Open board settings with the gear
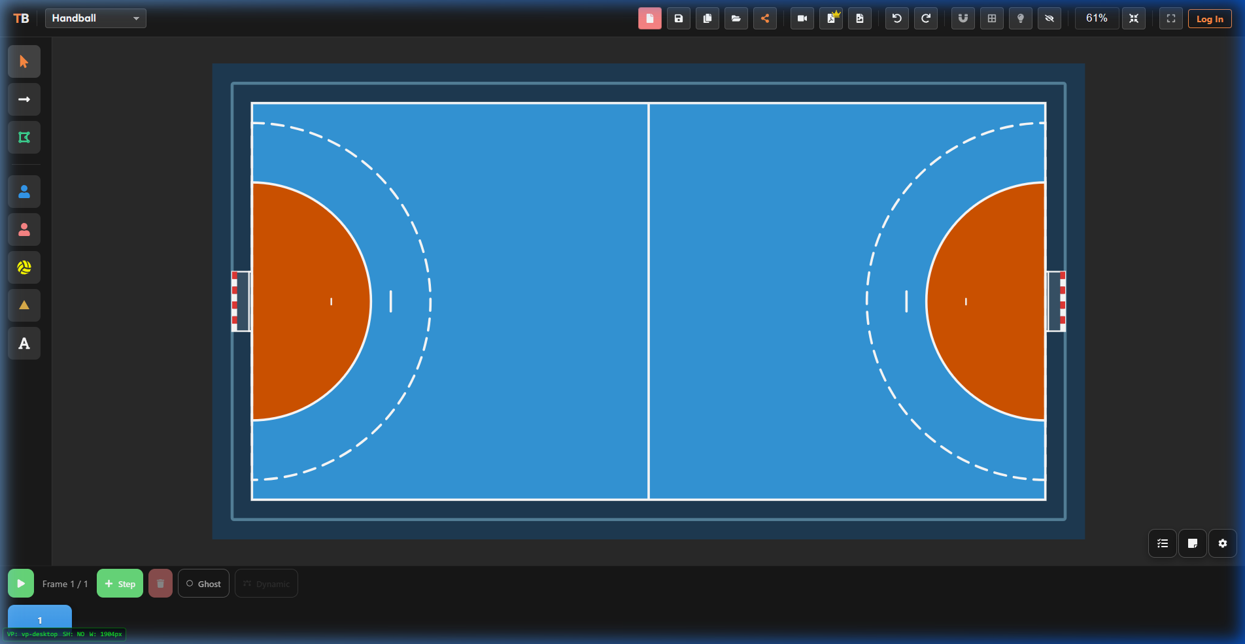1245x644 pixels. 1222,543
